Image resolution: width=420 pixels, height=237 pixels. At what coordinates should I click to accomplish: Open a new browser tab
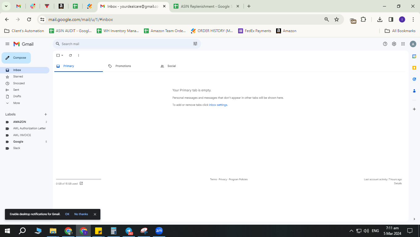tap(249, 6)
